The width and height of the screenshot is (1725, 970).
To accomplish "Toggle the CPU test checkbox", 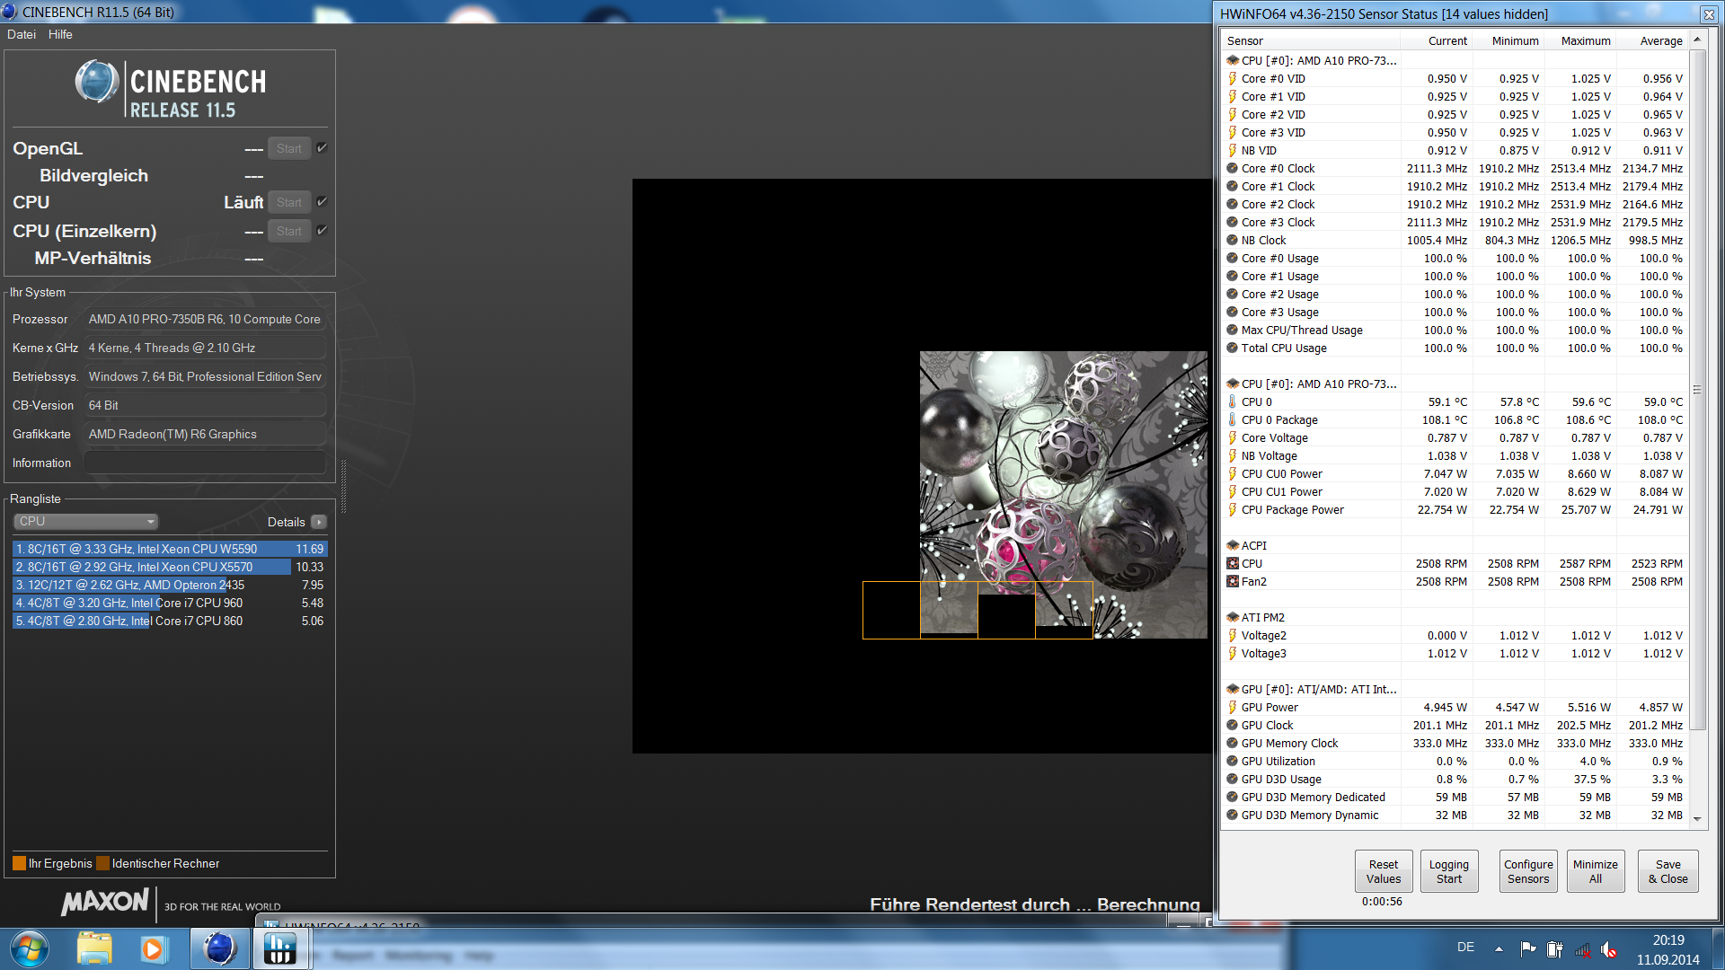I will [x=322, y=202].
